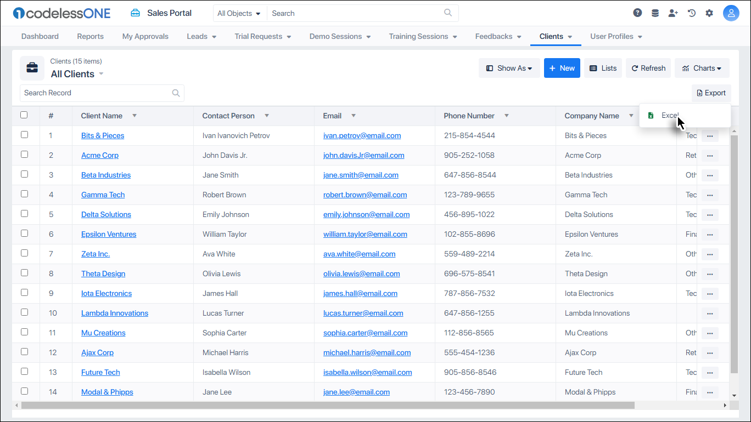
Task: Check the Bits & Pieces row checkbox
Action: [24, 135]
